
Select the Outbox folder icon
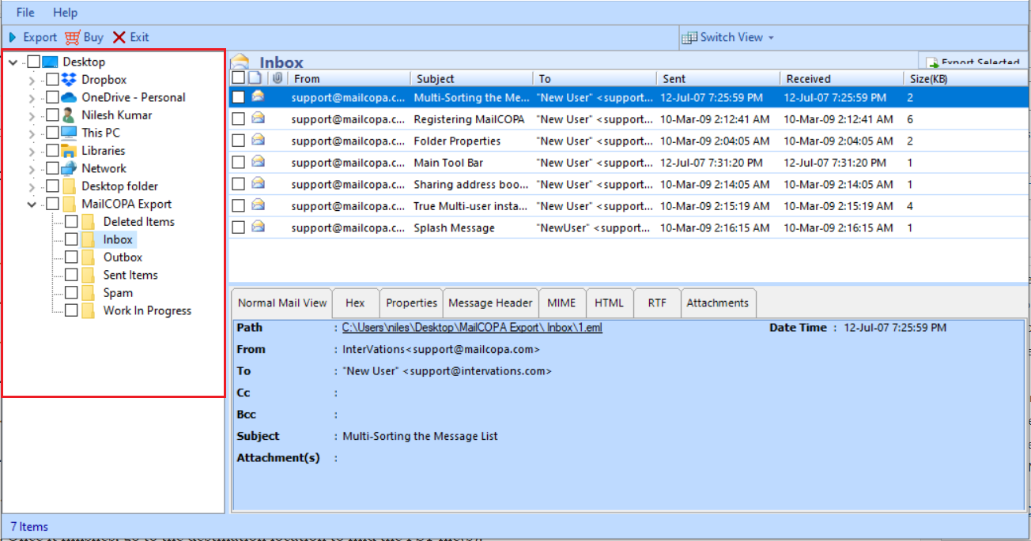point(89,257)
